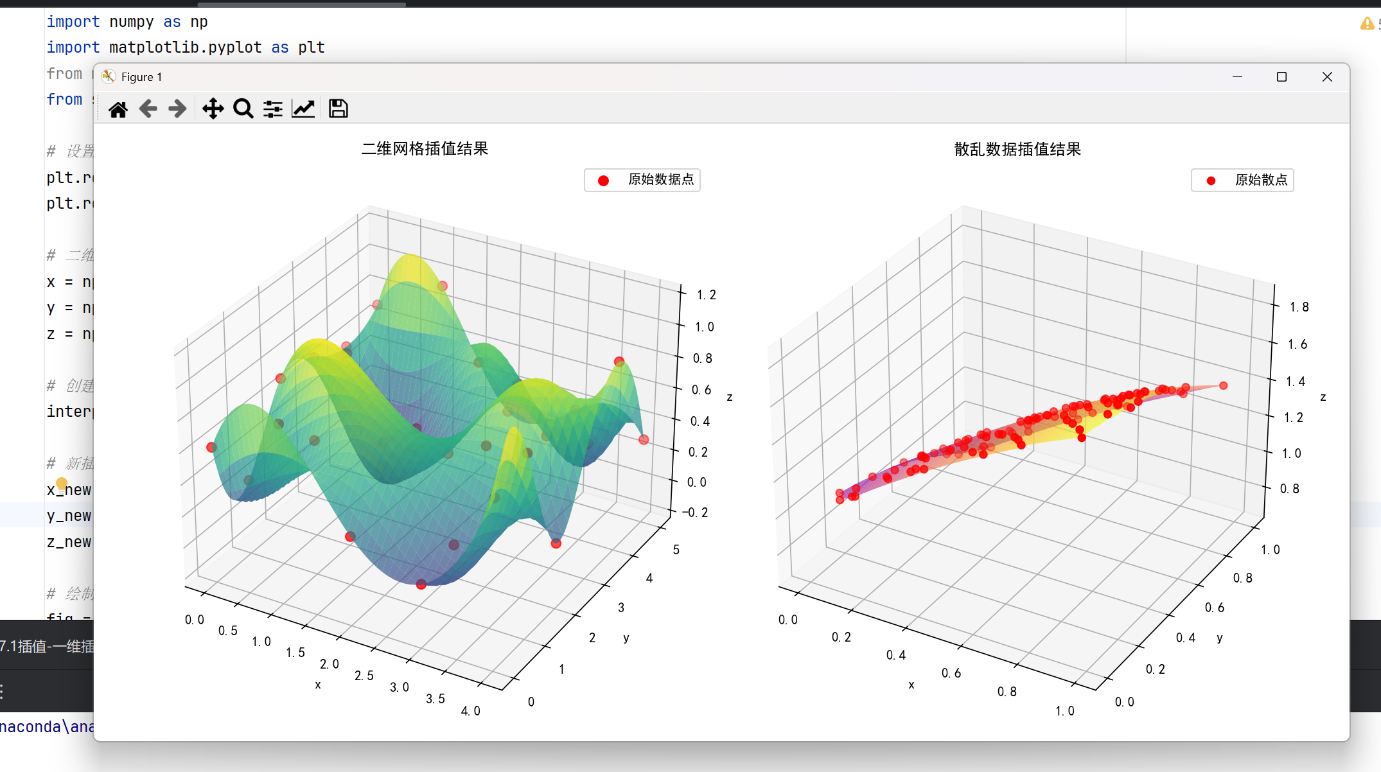Go back to previous plot view
Screen dimensions: 1381x772
pyautogui.click(x=148, y=109)
